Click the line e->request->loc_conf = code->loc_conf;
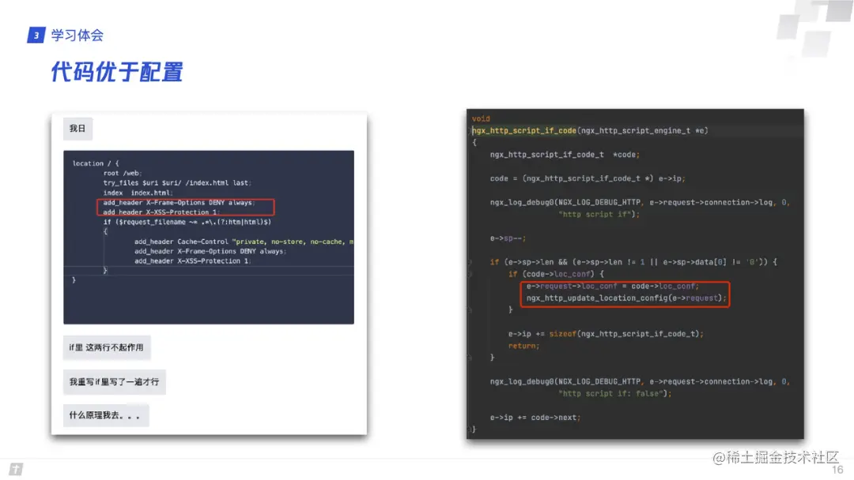 tap(613, 286)
